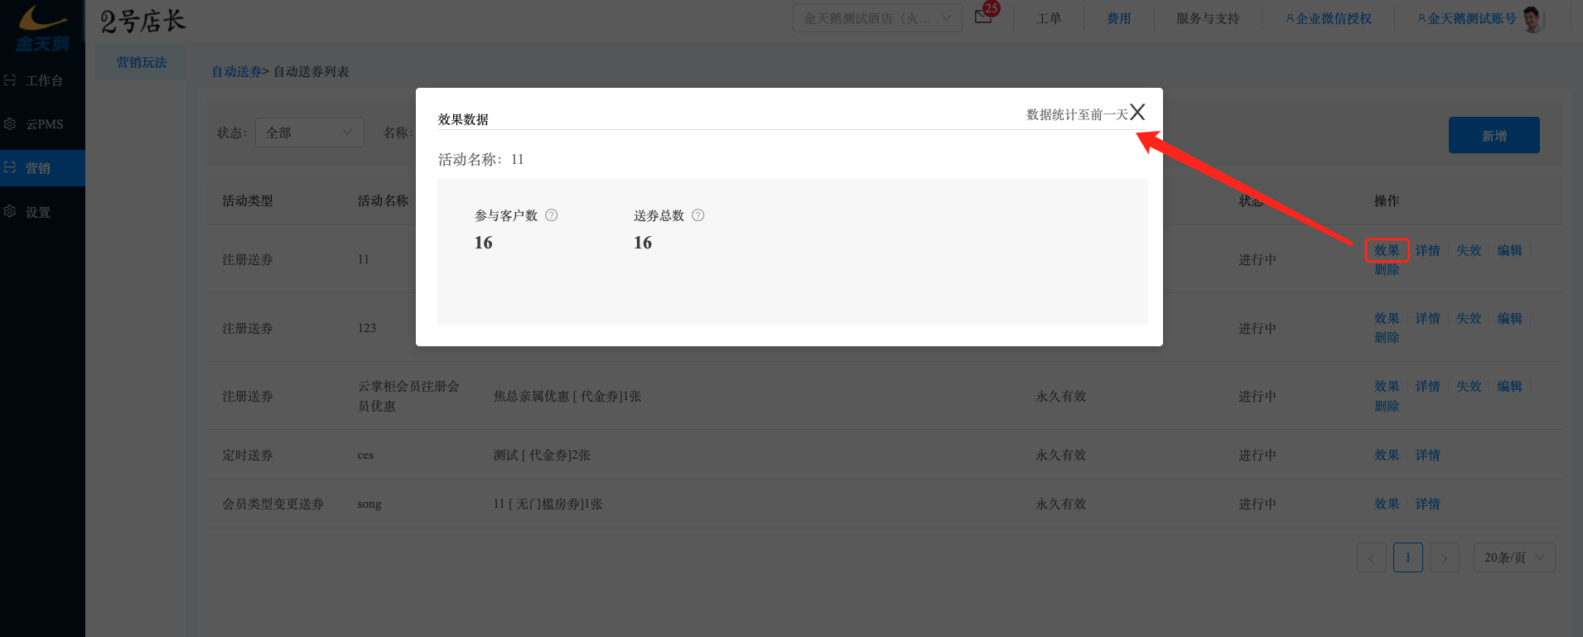The image size is (1583, 637).
Task: Click 效果 for the song activity
Action: (1387, 504)
